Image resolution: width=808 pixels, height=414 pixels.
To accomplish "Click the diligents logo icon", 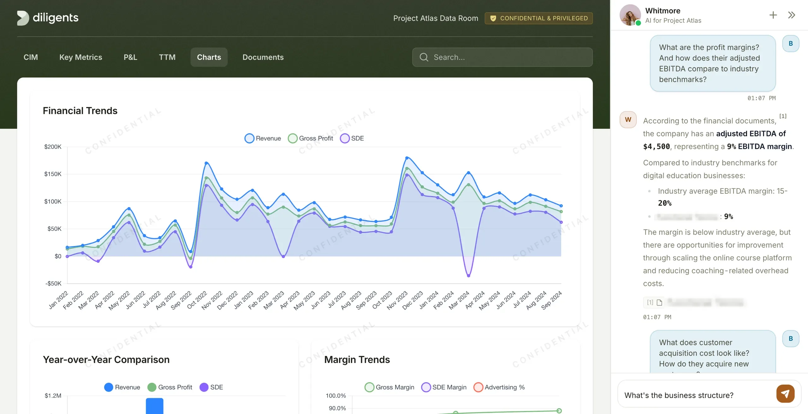I will (23, 18).
